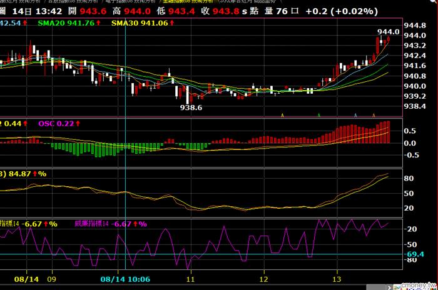Click the blue triangle signal marker after 13
Viewport: 438px width, 290px height.
[x=355, y=115]
